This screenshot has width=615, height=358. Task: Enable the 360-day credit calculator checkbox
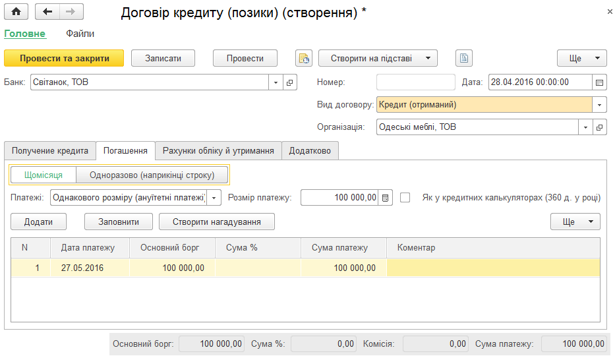405,198
